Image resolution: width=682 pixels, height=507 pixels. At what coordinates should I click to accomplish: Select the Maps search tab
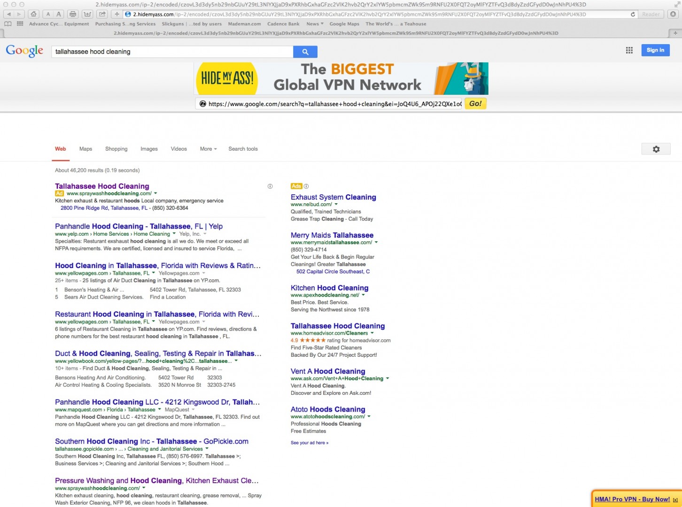pos(85,149)
